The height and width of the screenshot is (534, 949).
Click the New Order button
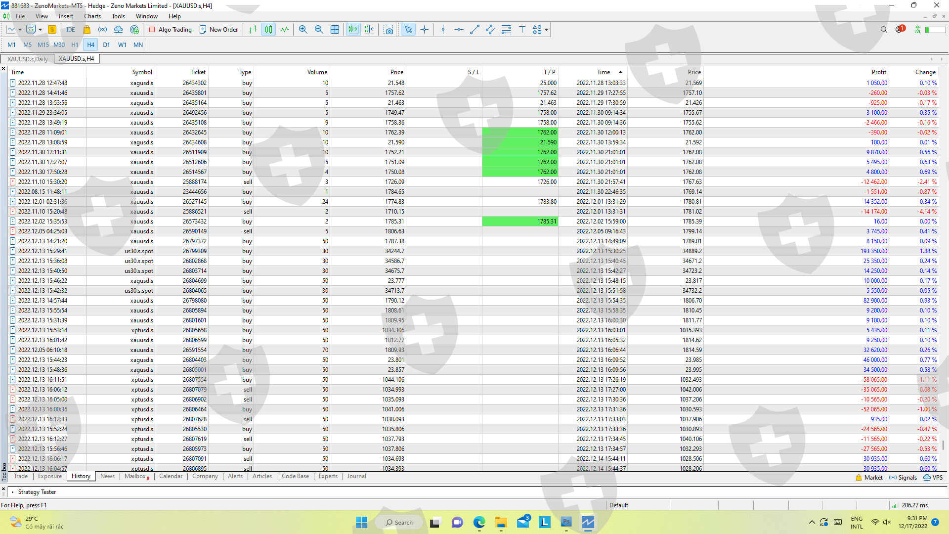[x=218, y=30]
